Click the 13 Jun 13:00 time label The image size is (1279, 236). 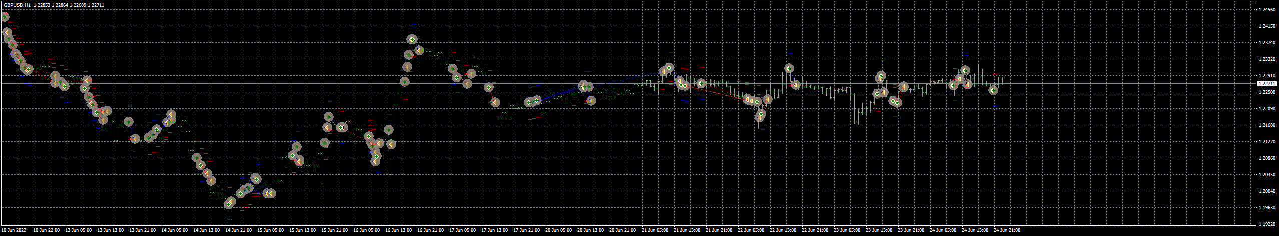pyautogui.click(x=110, y=231)
